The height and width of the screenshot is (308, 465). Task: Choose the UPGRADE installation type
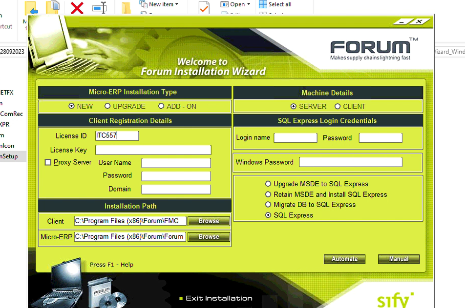107,106
